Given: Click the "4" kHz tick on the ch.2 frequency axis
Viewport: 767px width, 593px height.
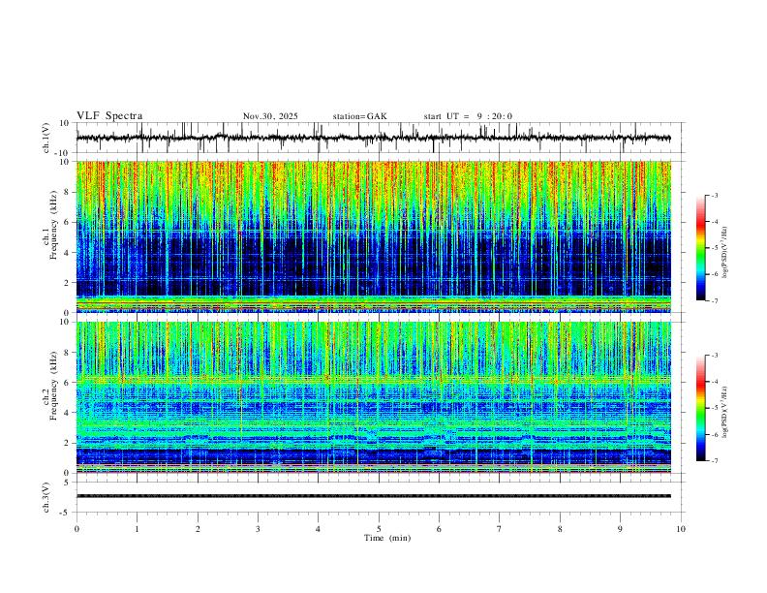Looking at the screenshot, I should (67, 413).
